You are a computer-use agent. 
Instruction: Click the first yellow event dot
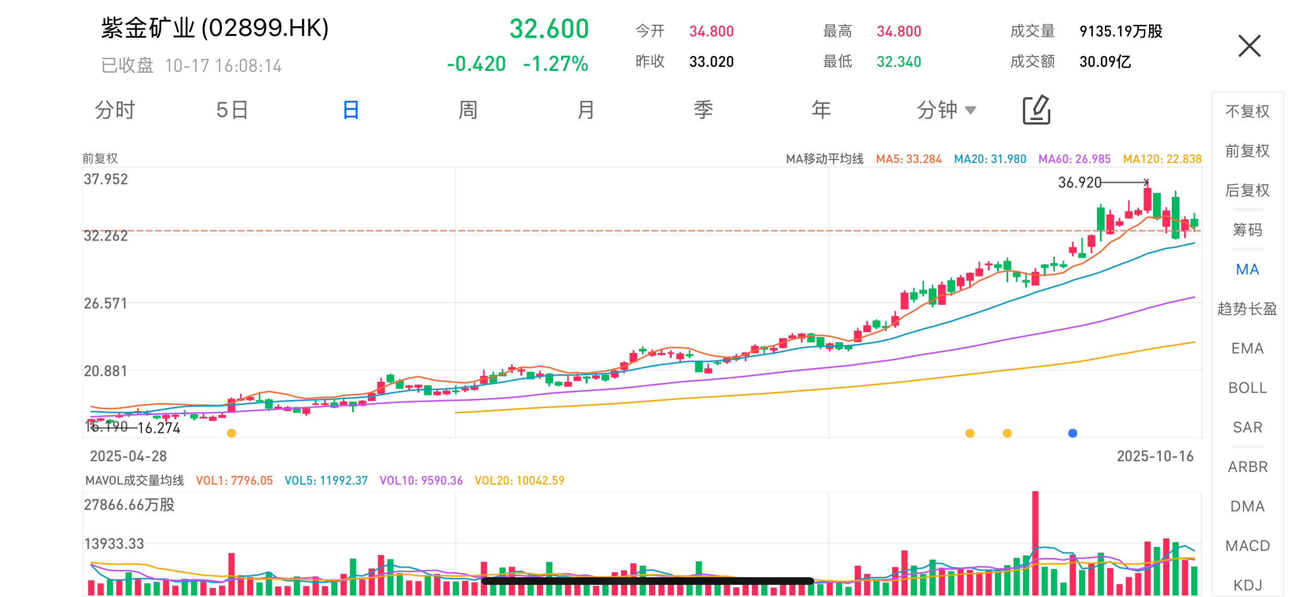coord(232,433)
